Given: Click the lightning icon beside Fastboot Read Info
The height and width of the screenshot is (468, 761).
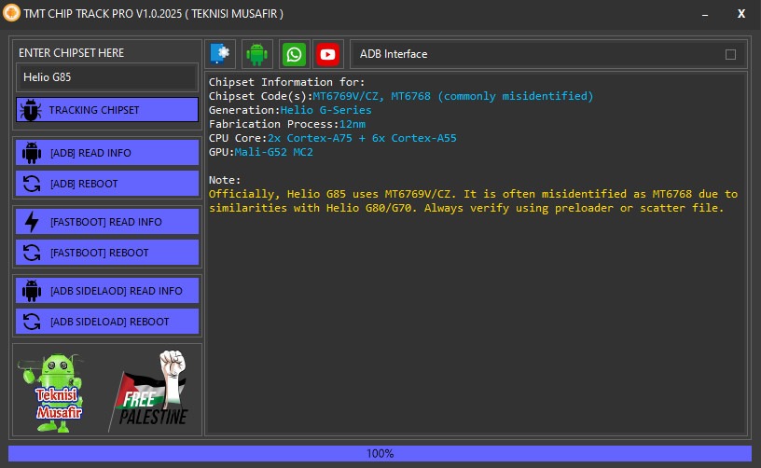Looking at the screenshot, I should [x=32, y=222].
